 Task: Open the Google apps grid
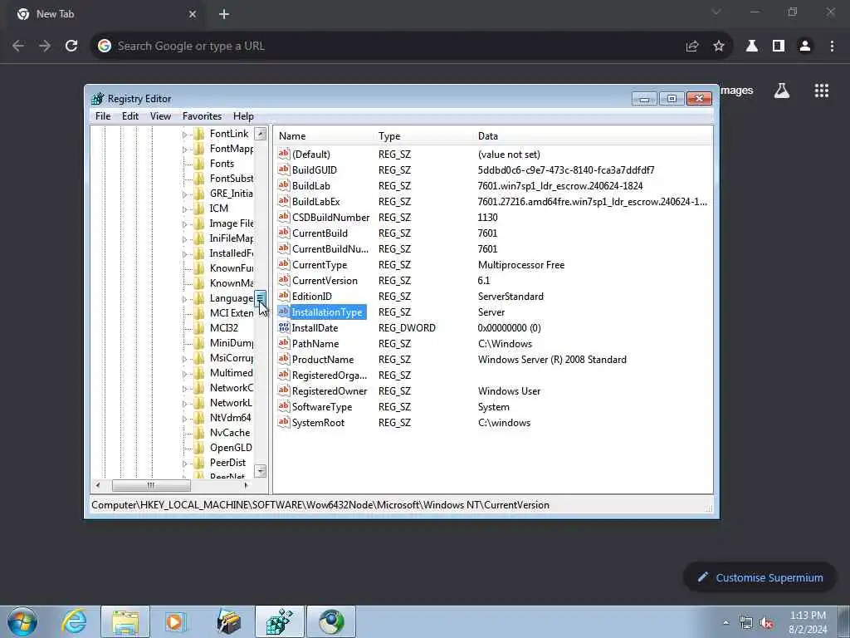[822, 91]
